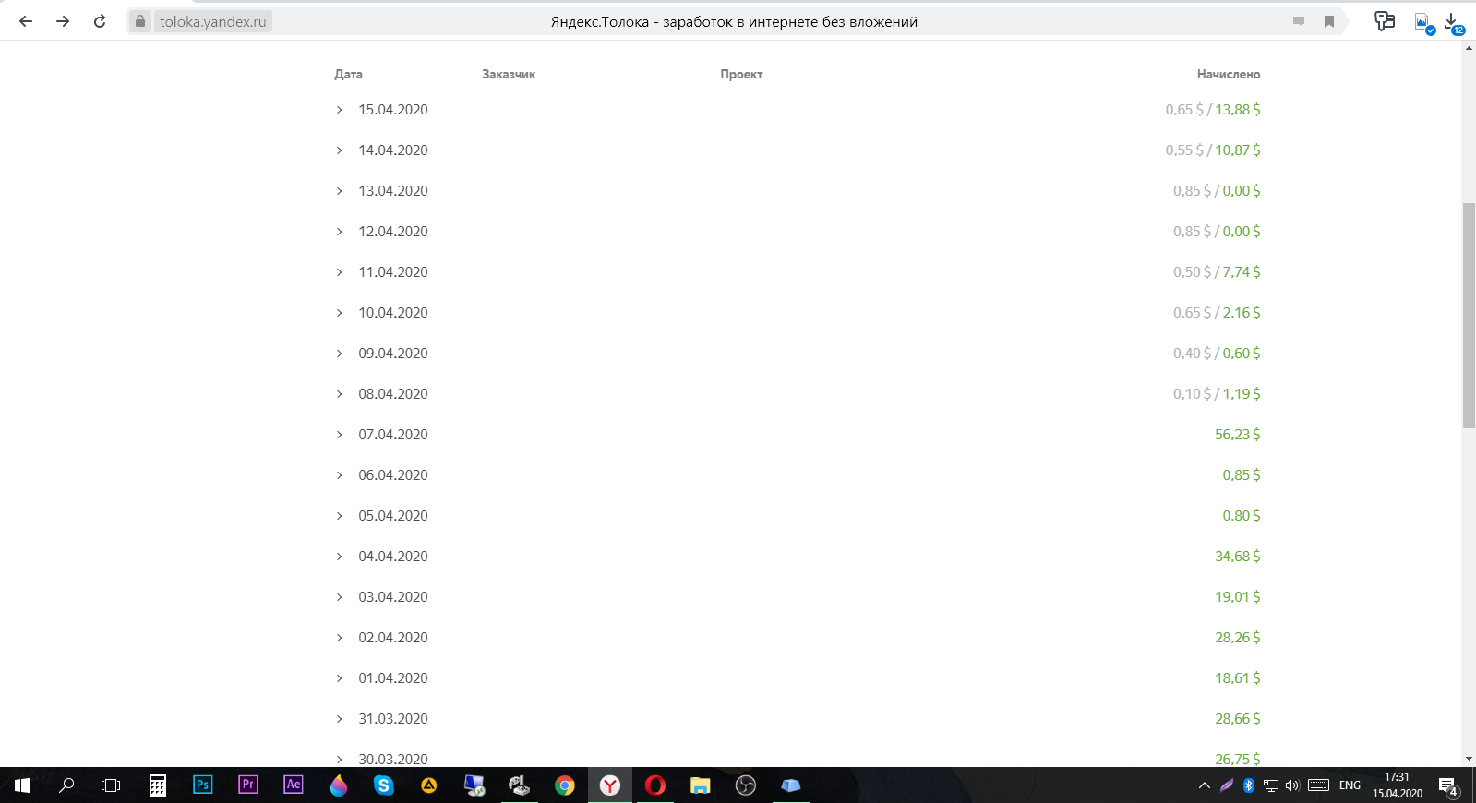Open the browser downloads icon
1476x803 pixels.
click(x=1451, y=21)
